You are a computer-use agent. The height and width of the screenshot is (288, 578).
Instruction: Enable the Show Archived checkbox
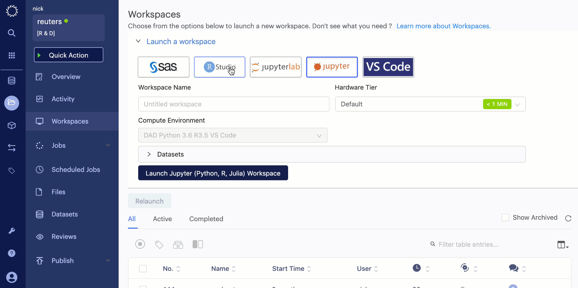[x=505, y=217]
